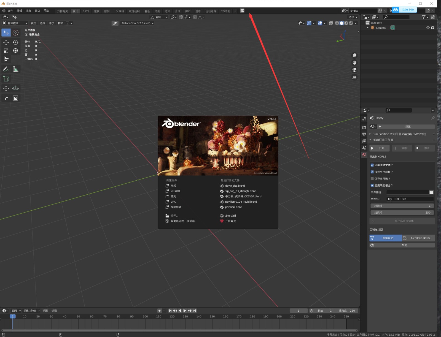
Task: Hide Camera in viewport via eye icon
Action: [428, 28]
